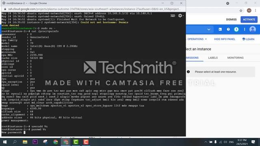Open network status in system tray
The width and height of the screenshot is (260, 146).
tap(220, 142)
